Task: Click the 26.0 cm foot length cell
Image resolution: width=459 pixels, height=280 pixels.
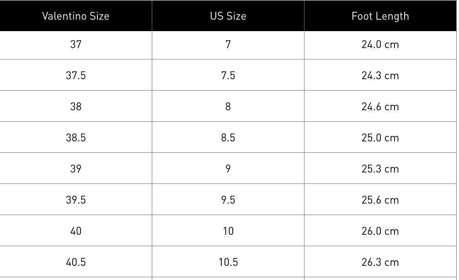Action: (x=380, y=231)
